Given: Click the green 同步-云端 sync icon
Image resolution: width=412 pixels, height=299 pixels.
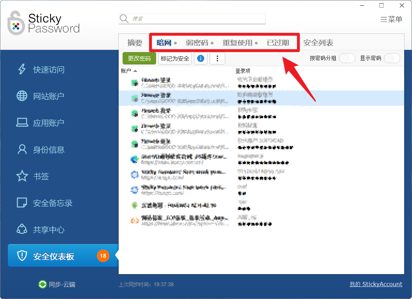Looking at the screenshot, I should click(x=42, y=284).
